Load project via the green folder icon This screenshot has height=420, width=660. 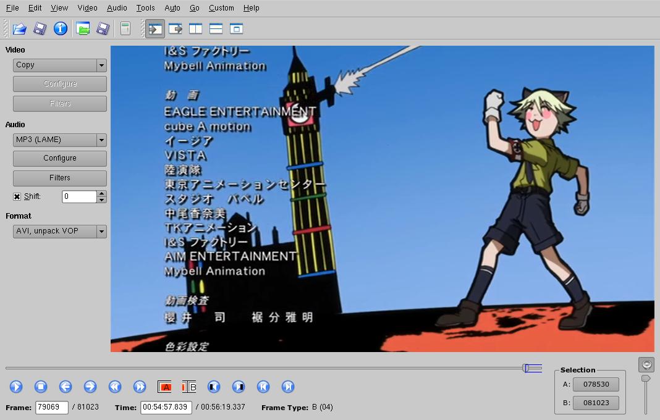83,28
